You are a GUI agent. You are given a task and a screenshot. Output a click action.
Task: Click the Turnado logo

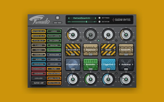click(x=39, y=20)
